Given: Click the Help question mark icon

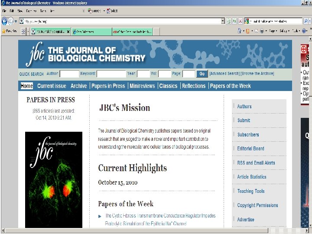Looking at the screenshot, I should pos(304,31).
